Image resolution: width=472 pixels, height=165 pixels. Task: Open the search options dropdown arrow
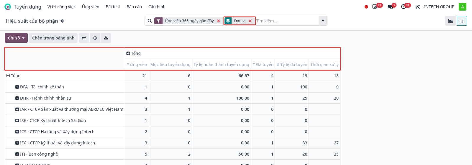click(x=323, y=21)
